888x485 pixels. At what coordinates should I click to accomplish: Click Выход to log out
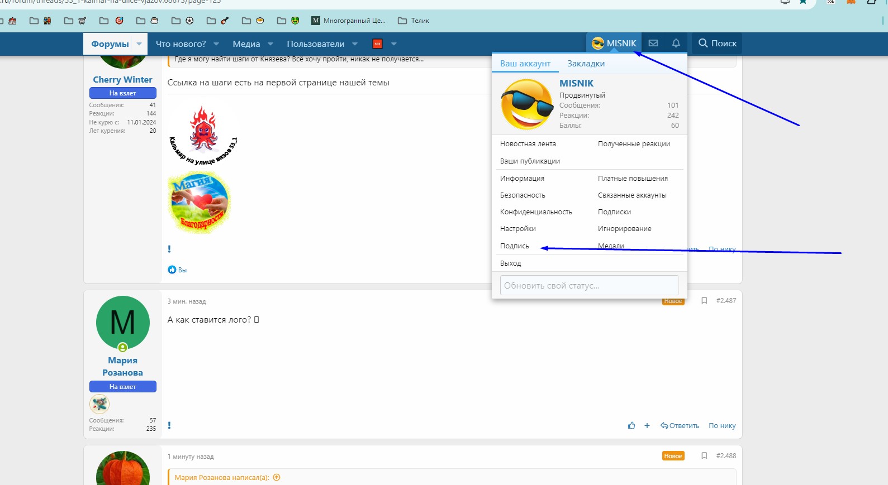coord(510,263)
